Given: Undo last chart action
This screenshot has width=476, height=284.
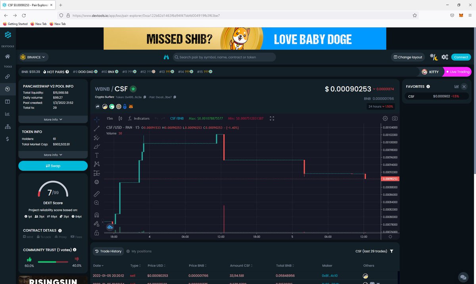Looking at the screenshot, I should (x=156, y=118).
